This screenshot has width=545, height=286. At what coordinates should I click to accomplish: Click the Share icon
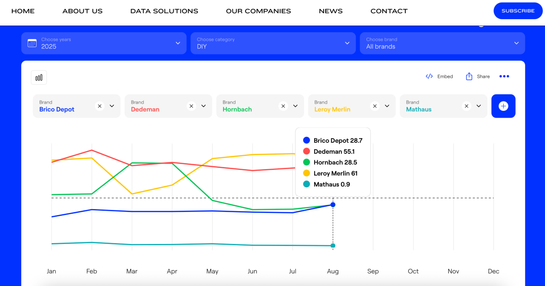tap(469, 76)
